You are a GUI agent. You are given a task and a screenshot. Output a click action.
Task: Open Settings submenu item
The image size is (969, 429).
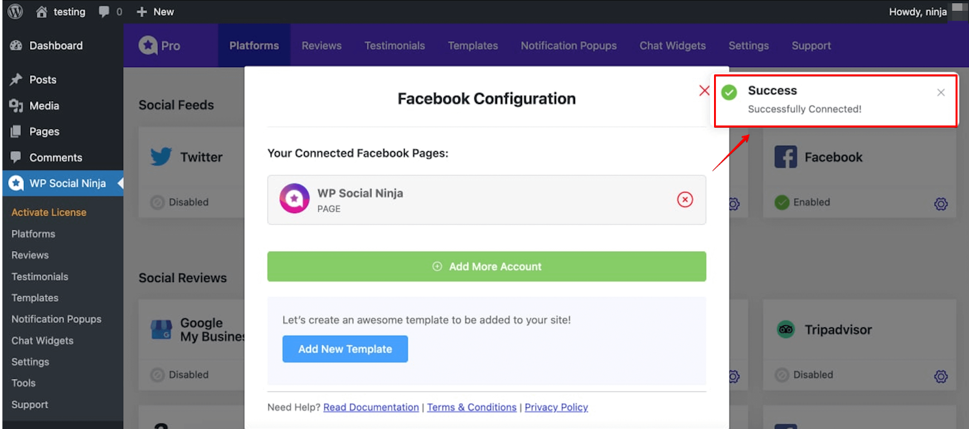[30, 362]
